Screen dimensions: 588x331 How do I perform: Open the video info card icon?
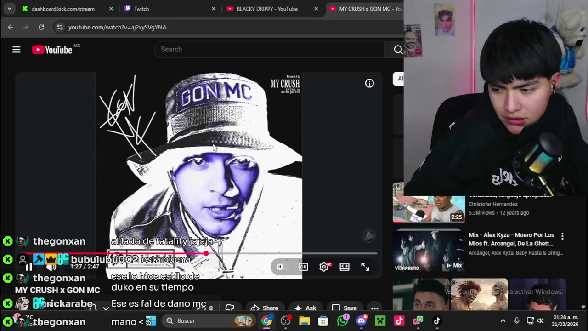point(369,83)
